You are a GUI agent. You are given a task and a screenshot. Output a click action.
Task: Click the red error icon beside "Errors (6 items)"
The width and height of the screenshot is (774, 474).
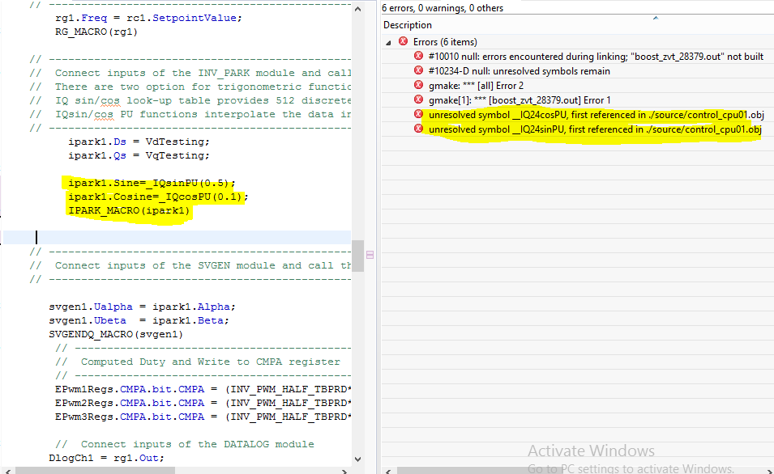[404, 40]
